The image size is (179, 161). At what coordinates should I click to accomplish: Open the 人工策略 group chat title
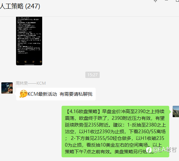(12, 6)
